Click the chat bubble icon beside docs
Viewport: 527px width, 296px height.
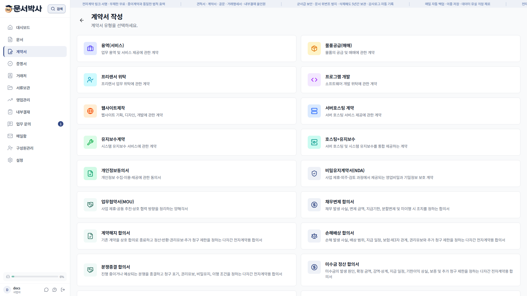pos(46,290)
